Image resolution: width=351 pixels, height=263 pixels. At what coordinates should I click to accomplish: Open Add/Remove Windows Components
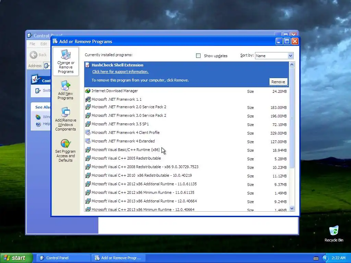(65, 119)
